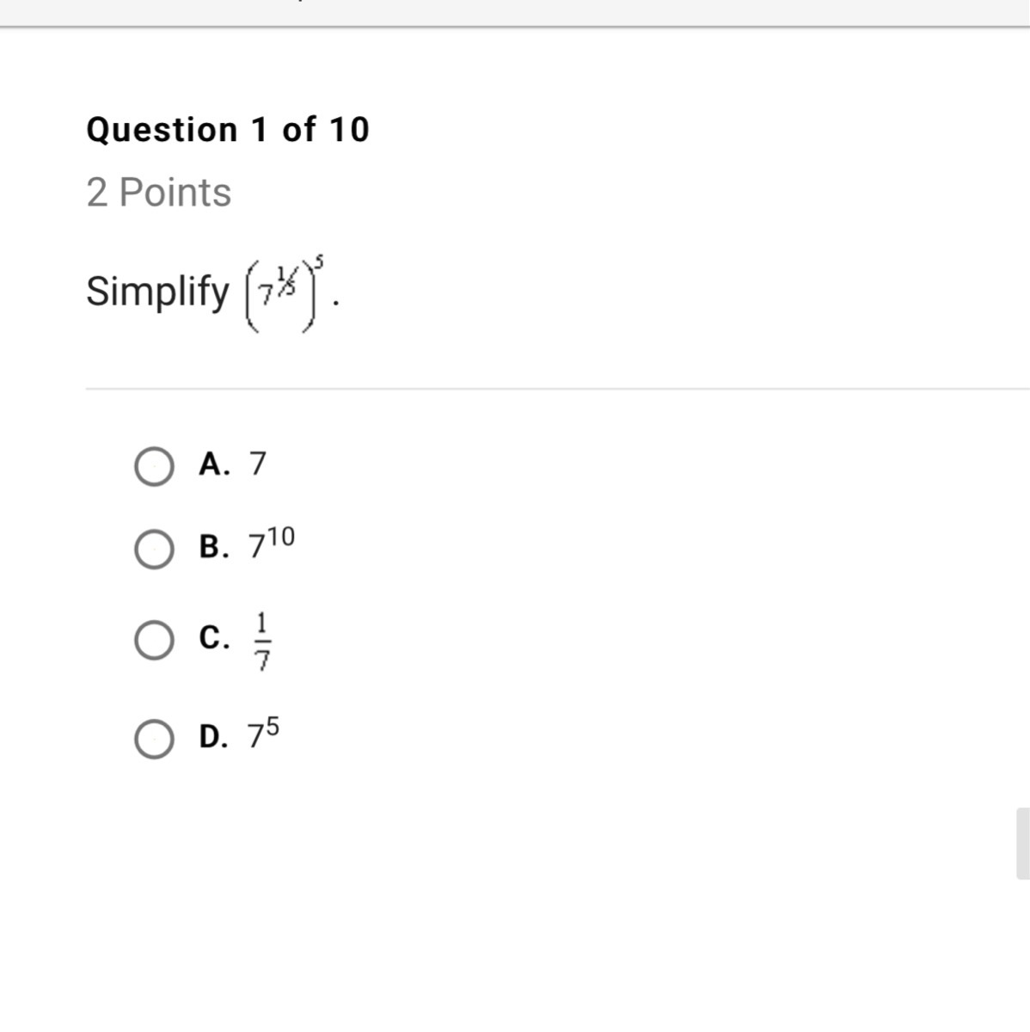Select the radio button for answer B
The image size is (1030, 1032).
point(154,550)
